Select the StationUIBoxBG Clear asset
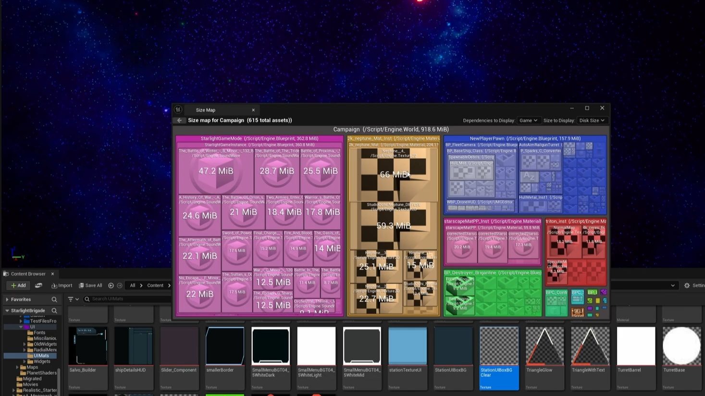Viewport: 705px width, 396px height. (499, 358)
